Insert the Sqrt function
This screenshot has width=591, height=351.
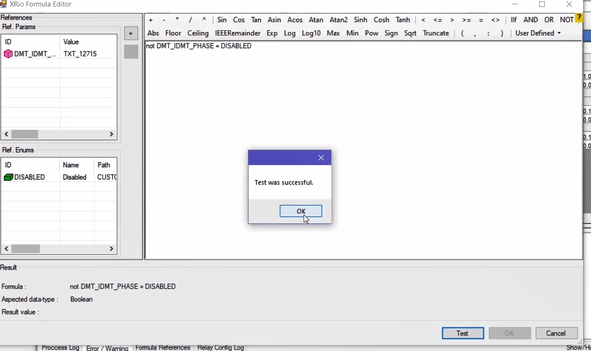[410, 33]
